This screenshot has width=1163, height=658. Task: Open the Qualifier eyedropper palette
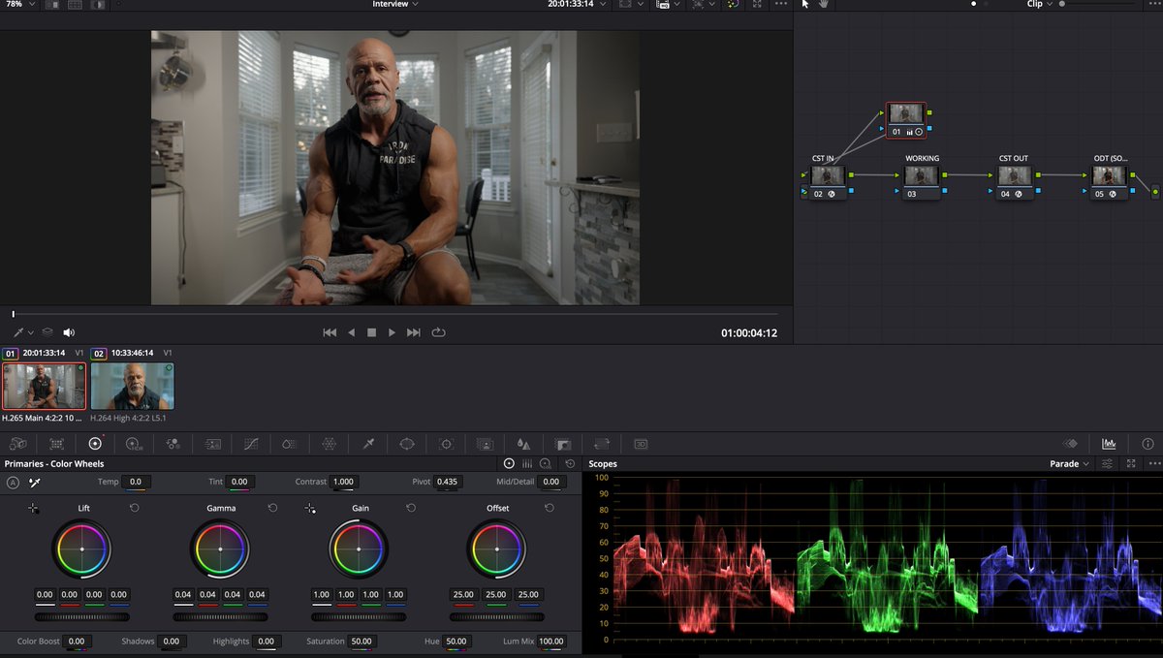pyautogui.click(x=368, y=443)
